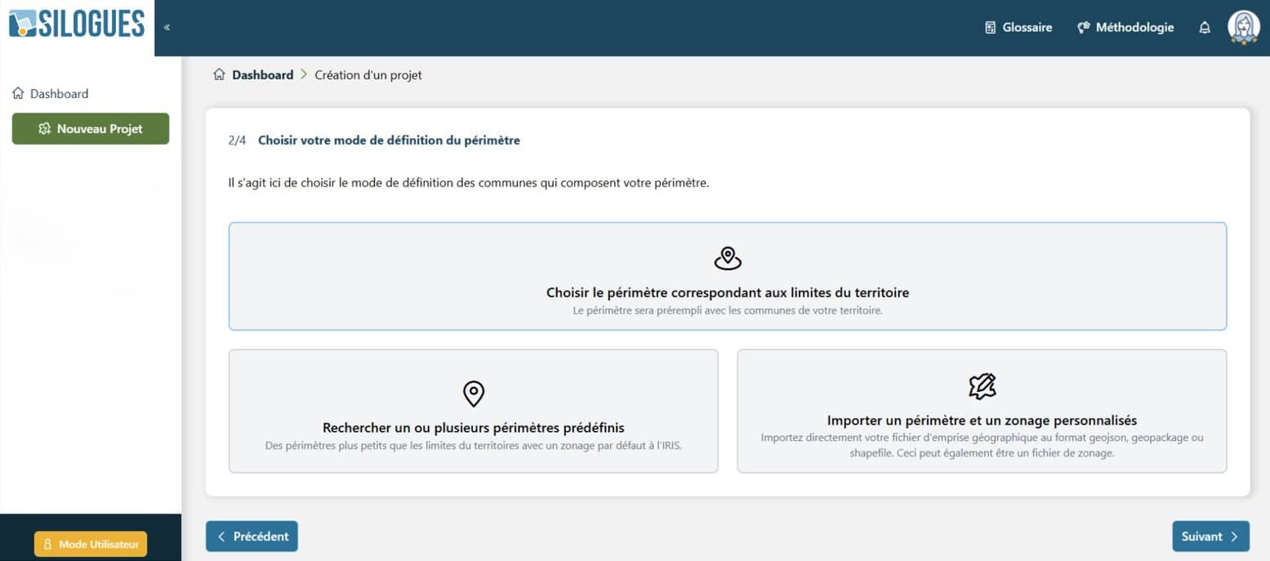Go back with the Précédent button
This screenshot has width=1270, height=561.
[252, 537]
